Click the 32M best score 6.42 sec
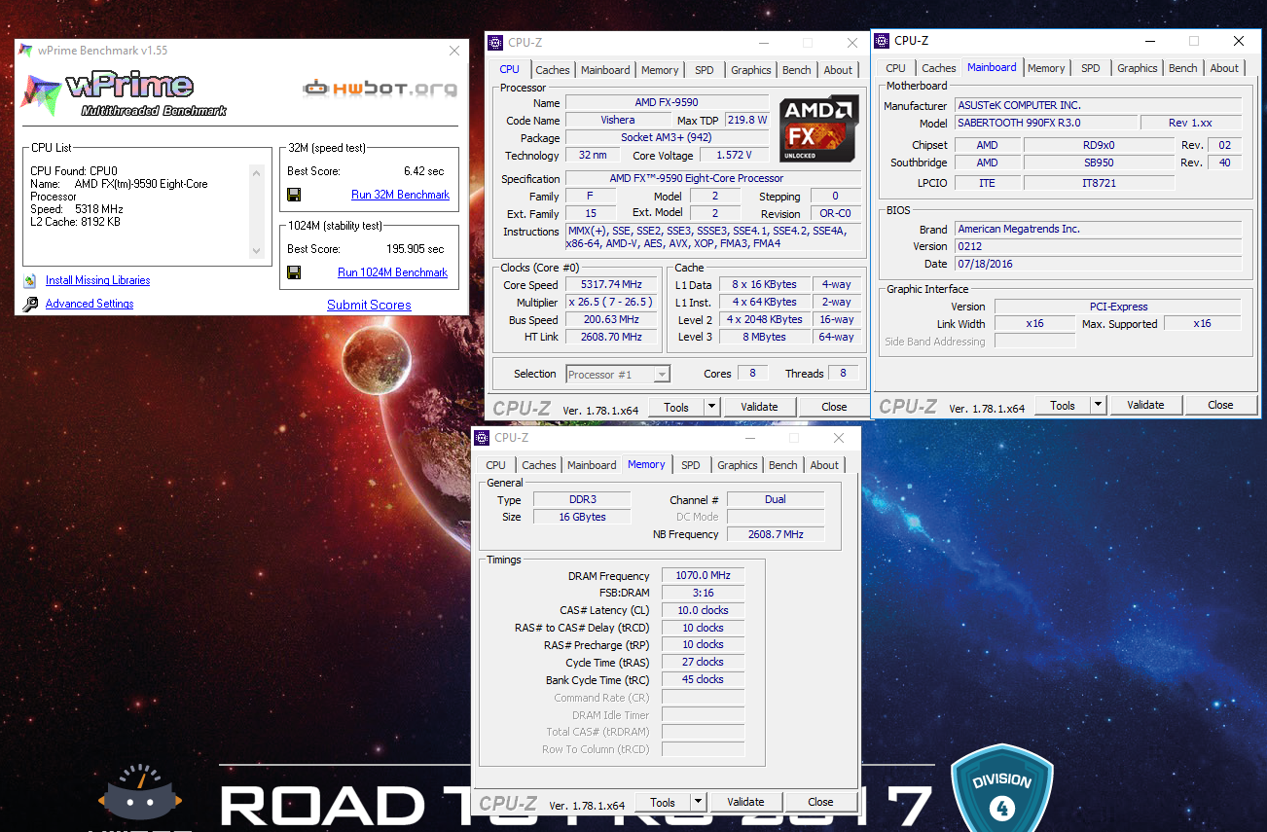1267x832 pixels. [423, 171]
